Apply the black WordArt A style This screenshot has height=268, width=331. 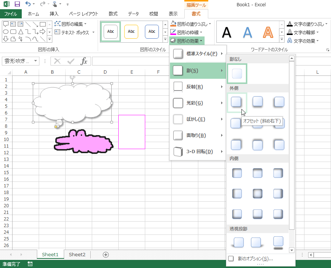tap(227, 32)
